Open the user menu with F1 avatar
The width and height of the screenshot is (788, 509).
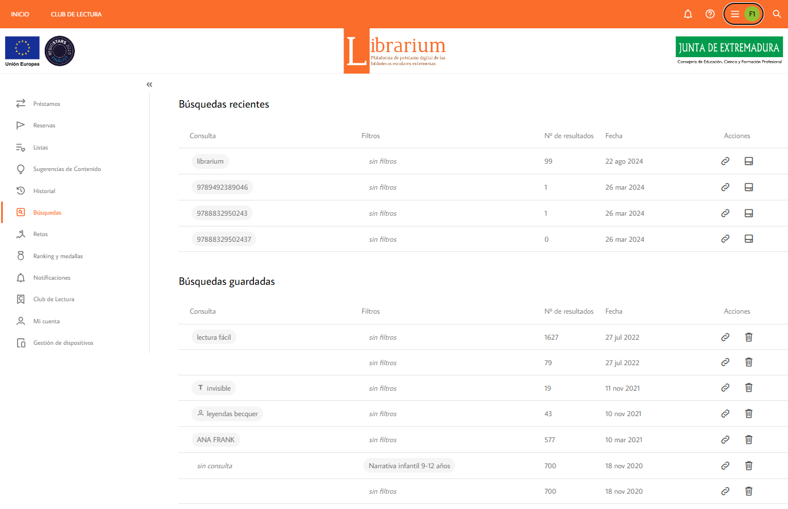click(743, 14)
